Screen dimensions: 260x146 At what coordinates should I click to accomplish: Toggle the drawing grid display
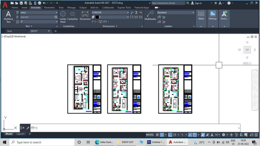point(157,135)
